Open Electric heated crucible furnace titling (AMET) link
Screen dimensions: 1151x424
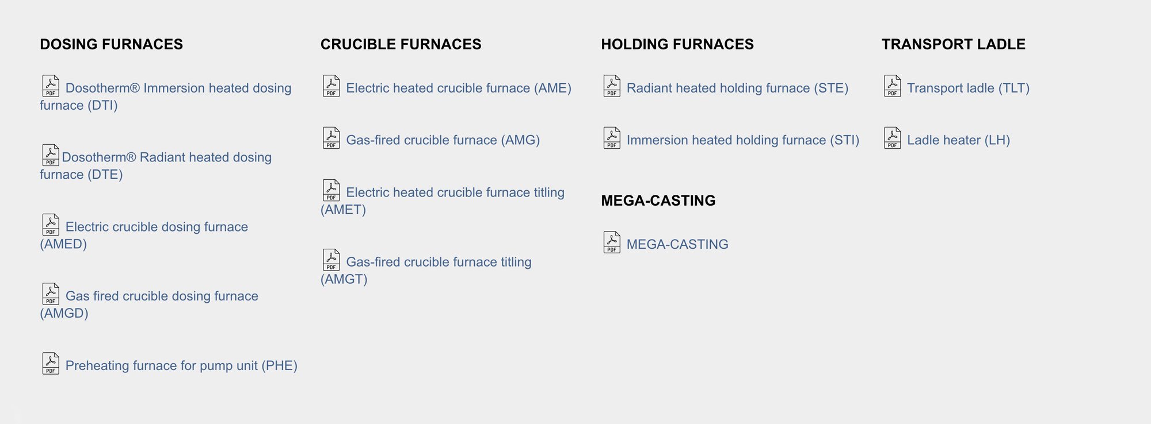tap(443, 201)
